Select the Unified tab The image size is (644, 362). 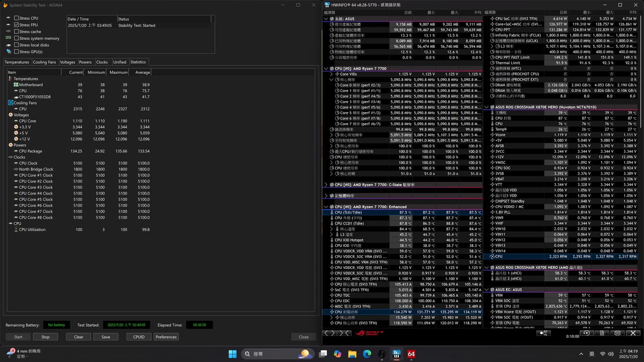click(x=120, y=62)
